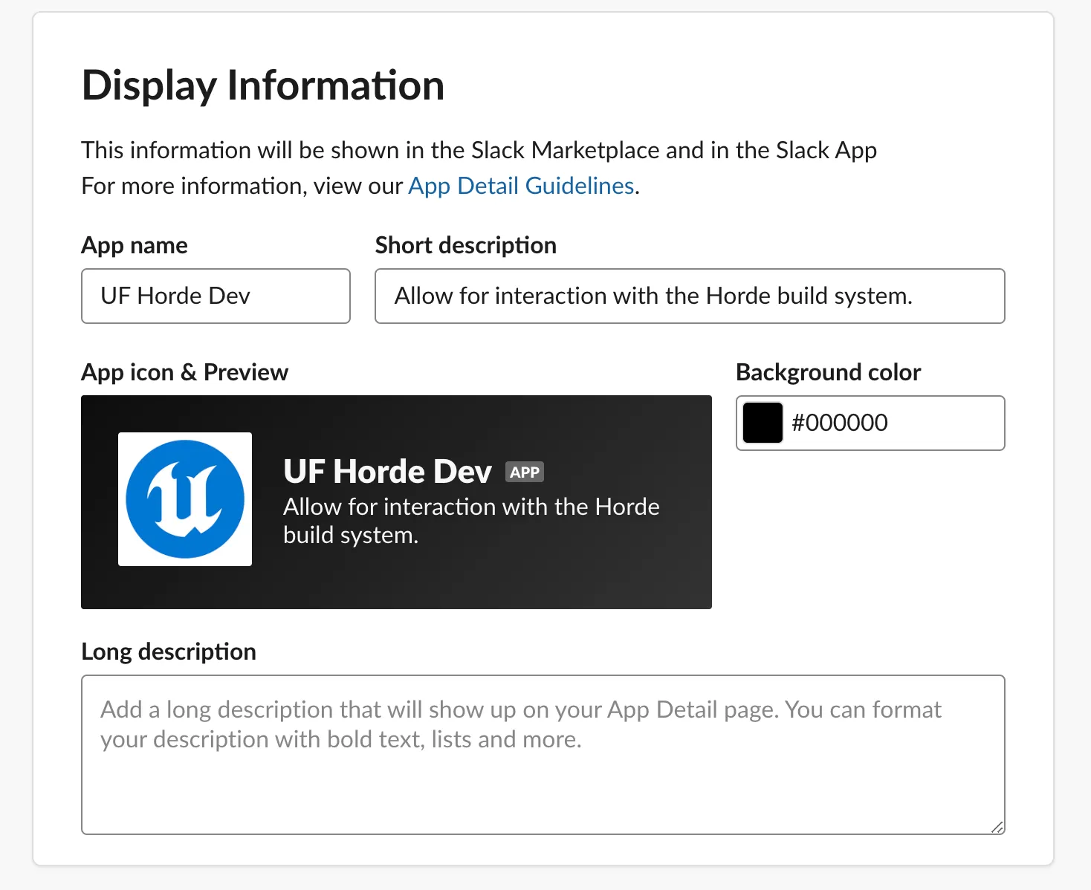
Task: Focus the App name input field
Action: coord(216,296)
